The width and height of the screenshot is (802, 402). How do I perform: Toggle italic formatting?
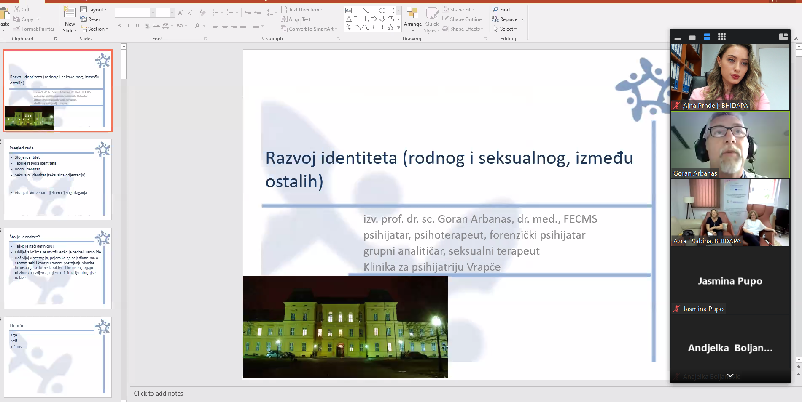click(128, 26)
